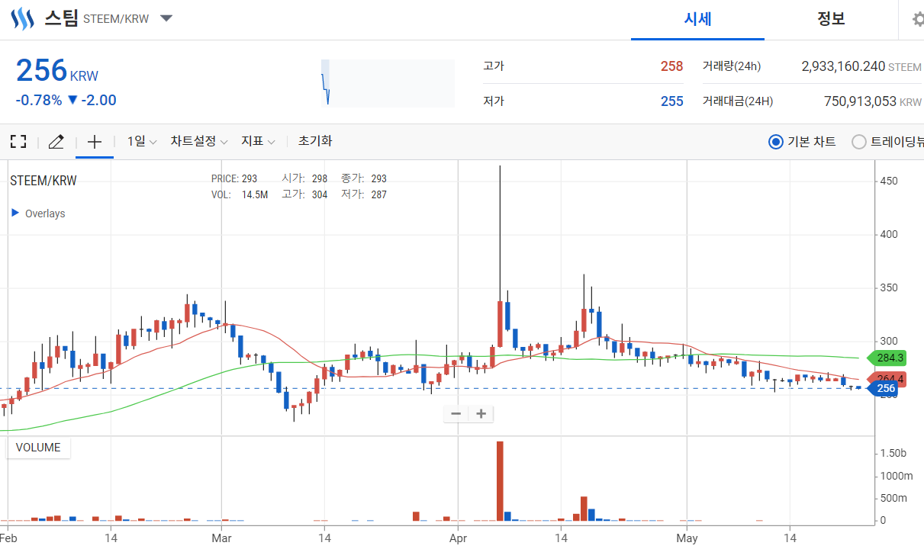This screenshot has width=924, height=549.
Task: Click the 거래대금(24H) label
Action: 737,101
